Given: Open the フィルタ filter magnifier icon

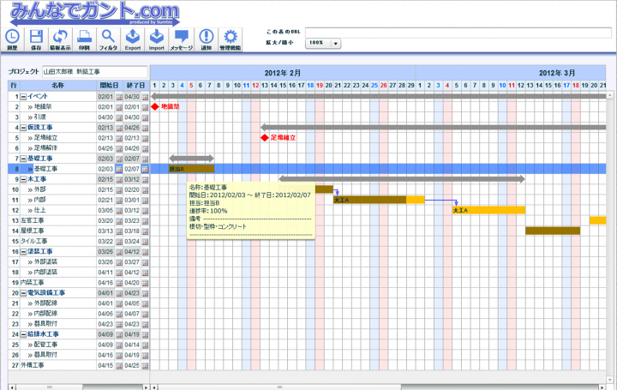Looking at the screenshot, I should (x=109, y=37).
